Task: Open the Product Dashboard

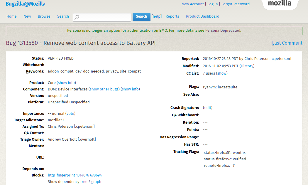Action: pos(202,16)
